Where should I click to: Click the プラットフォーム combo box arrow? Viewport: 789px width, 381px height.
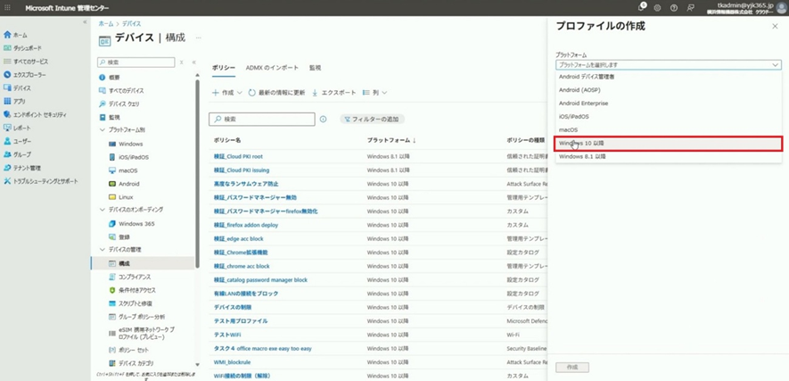tap(776, 65)
